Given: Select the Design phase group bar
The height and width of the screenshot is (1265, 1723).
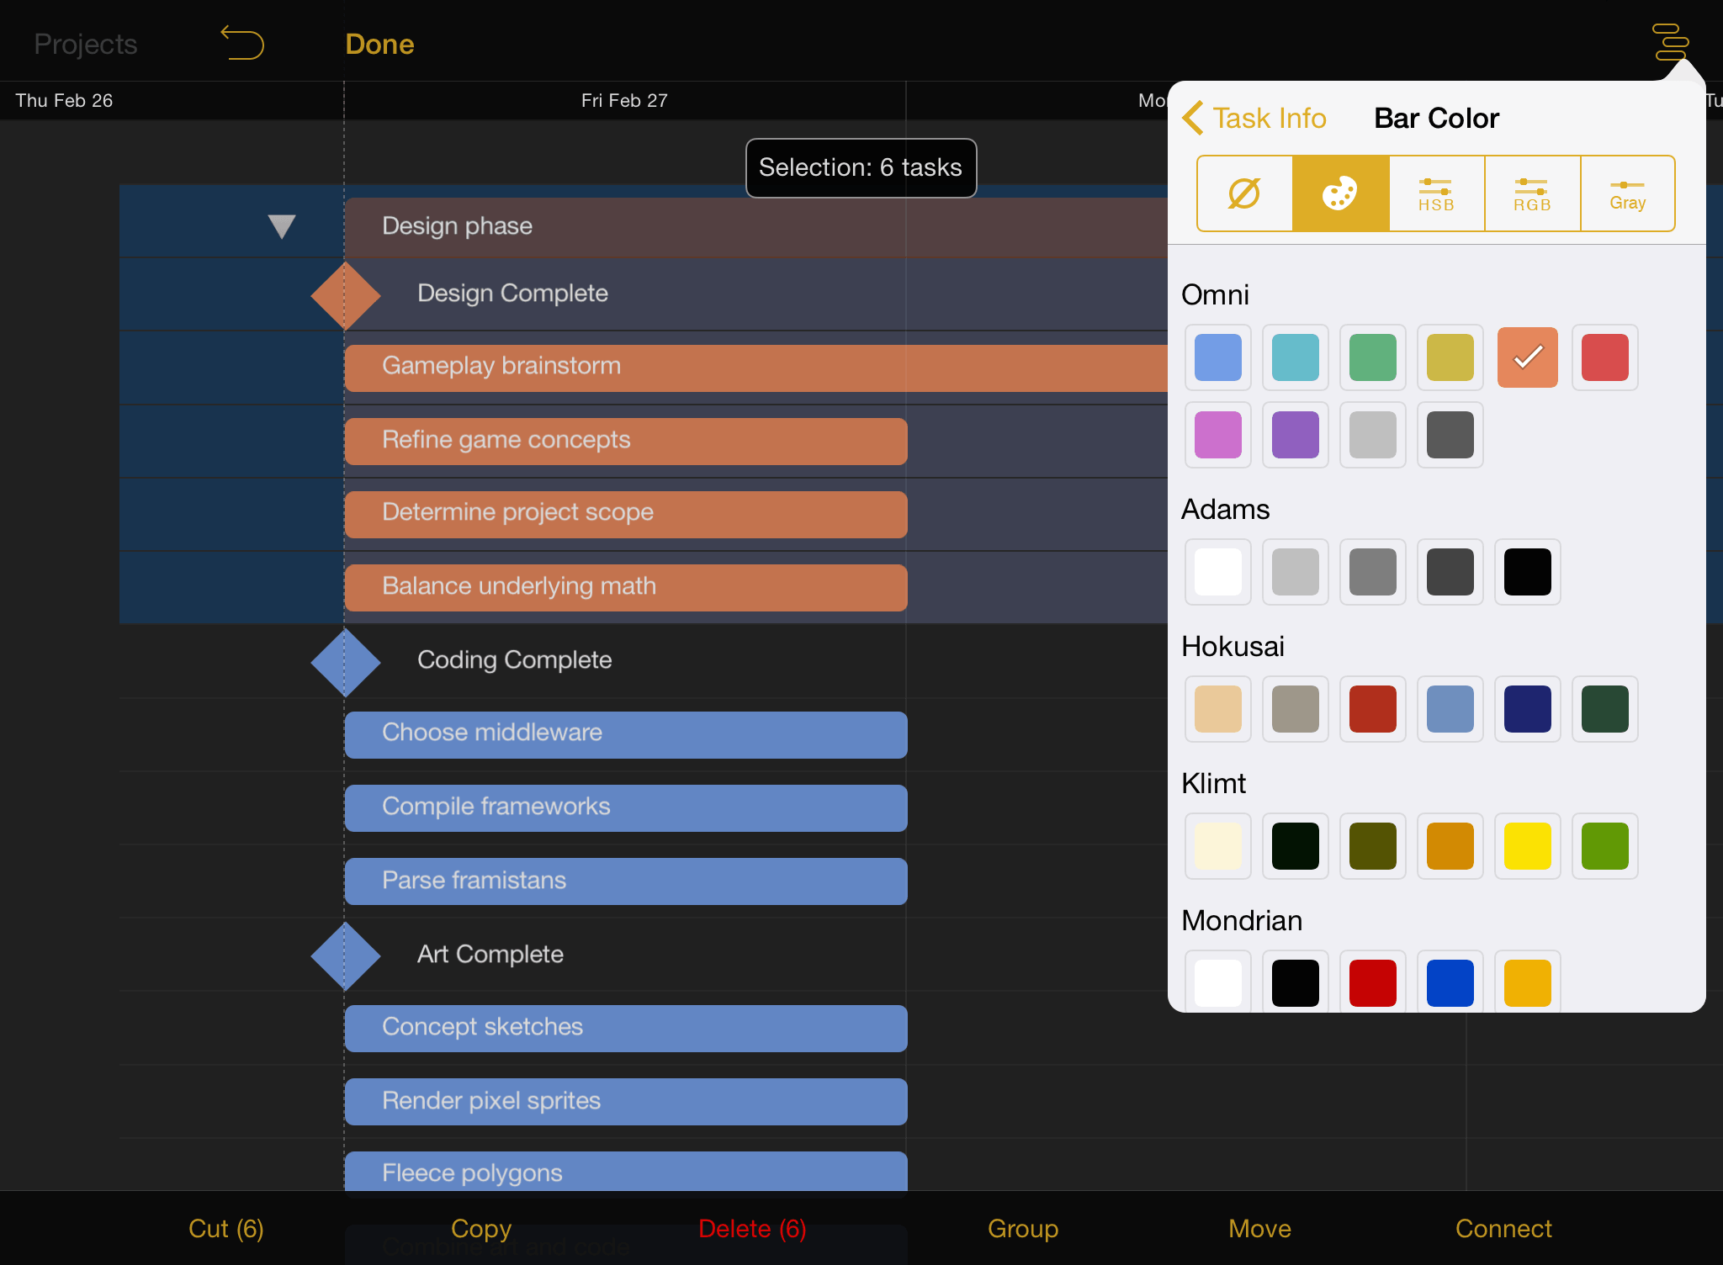Looking at the screenshot, I should [756, 227].
